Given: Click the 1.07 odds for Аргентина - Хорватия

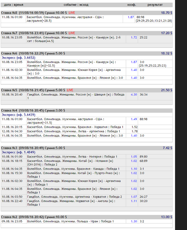Looking at the screenshot, I should (134, 197).
